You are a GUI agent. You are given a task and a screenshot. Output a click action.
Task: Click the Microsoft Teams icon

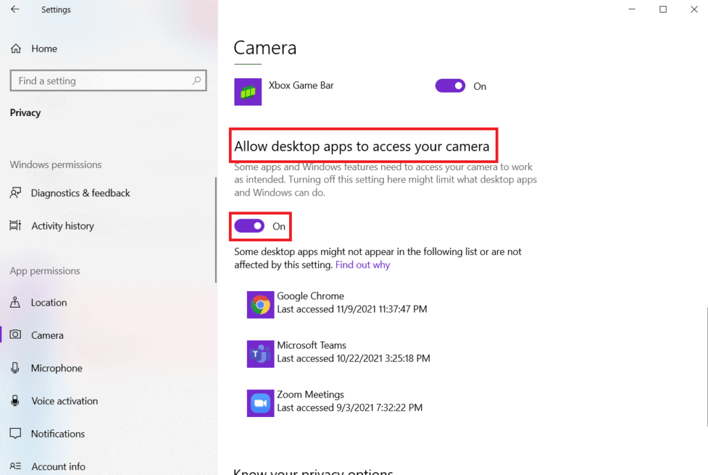261,353
